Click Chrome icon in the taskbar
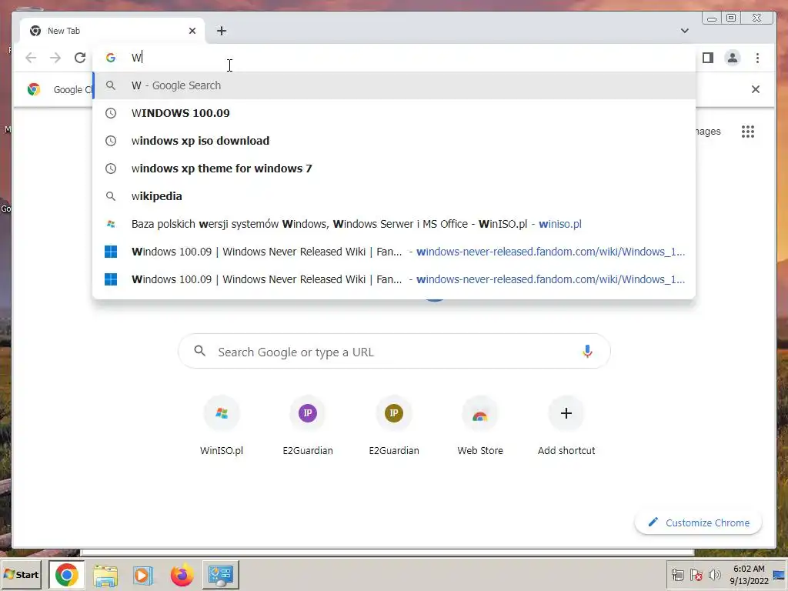This screenshot has height=591, width=788. (x=67, y=575)
